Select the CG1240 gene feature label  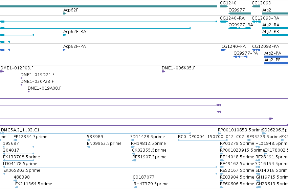[x=228, y=3]
